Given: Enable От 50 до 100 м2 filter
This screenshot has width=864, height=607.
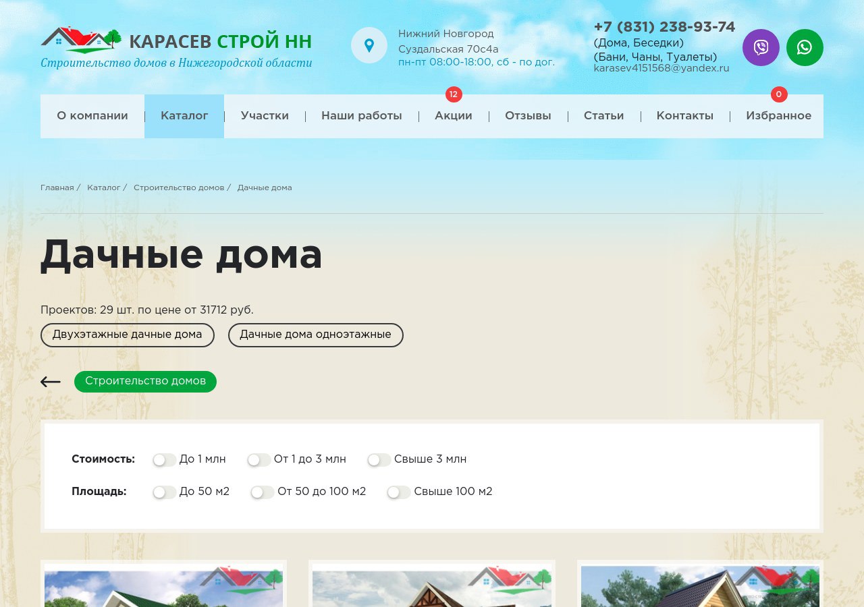Looking at the screenshot, I should 262,492.
